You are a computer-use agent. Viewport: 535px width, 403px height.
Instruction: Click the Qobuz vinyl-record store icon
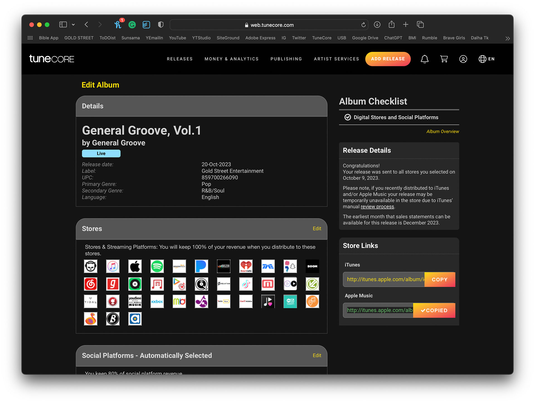[x=201, y=284]
